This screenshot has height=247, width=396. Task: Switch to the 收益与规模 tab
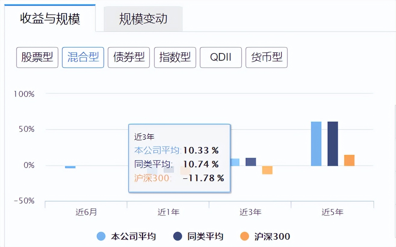pyautogui.click(x=50, y=19)
